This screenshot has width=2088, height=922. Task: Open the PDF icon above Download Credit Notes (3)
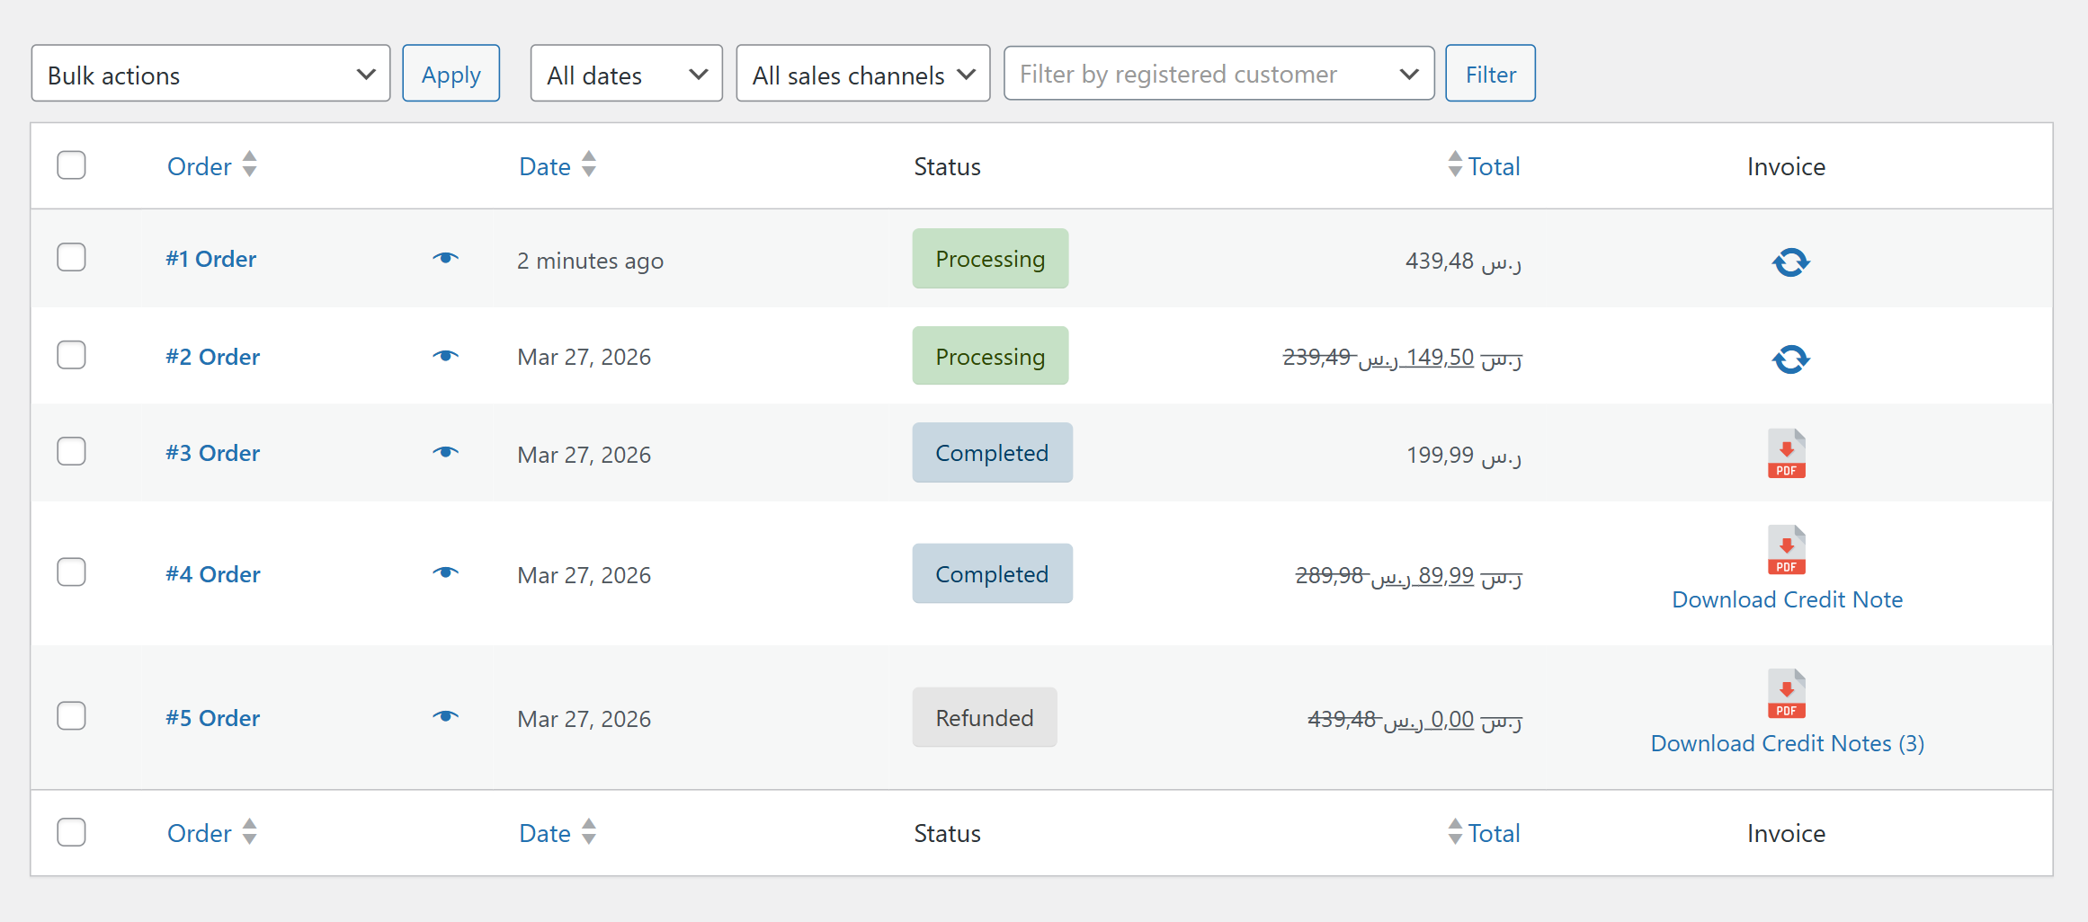pyautogui.click(x=1786, y=693)
